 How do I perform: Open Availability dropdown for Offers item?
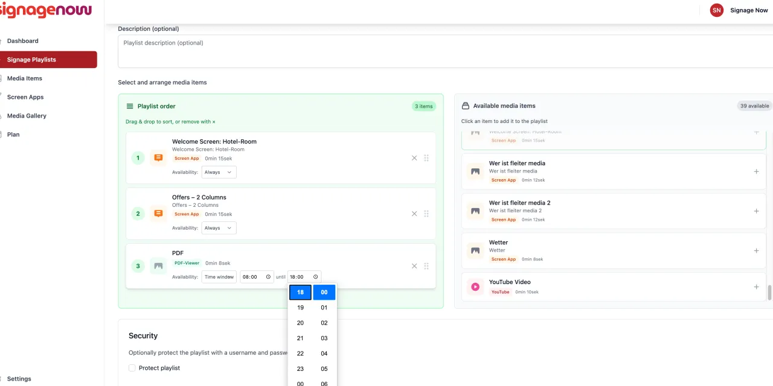[x=219, y=228]
